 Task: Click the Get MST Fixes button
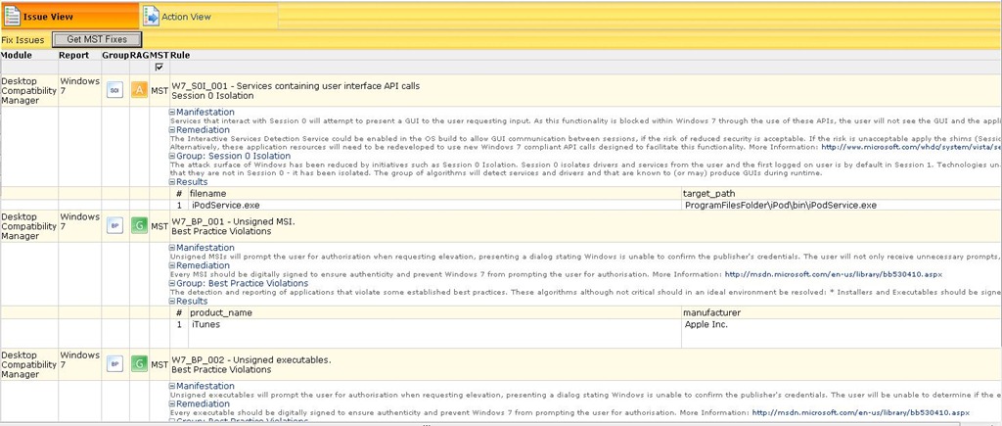(x=97, y=39)
